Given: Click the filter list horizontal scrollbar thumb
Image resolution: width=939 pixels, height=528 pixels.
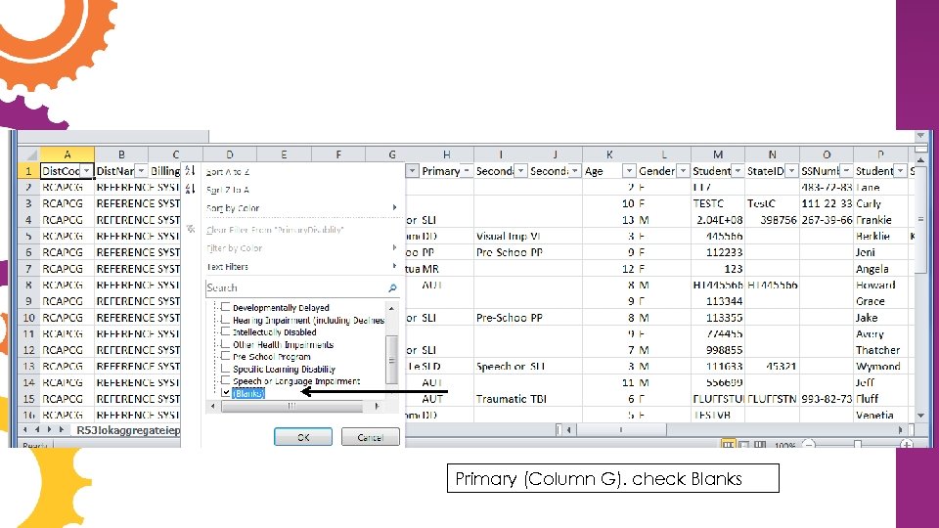Looking at the screenshot, I should [x=291, y=406].
